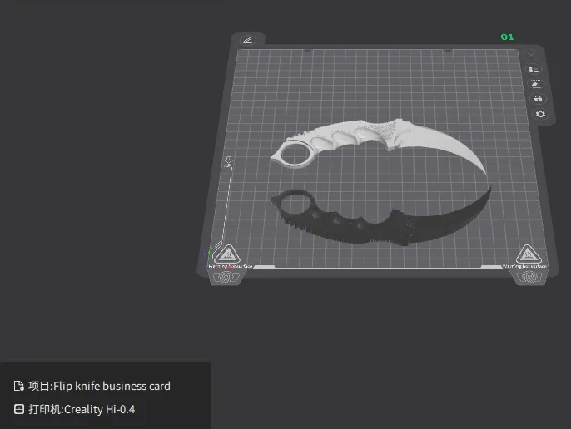Image resolution: width=571 pixels, height=429 pixels.
Task: Click the printer icon beside Creality Hi-0.4
Action: 19,409
